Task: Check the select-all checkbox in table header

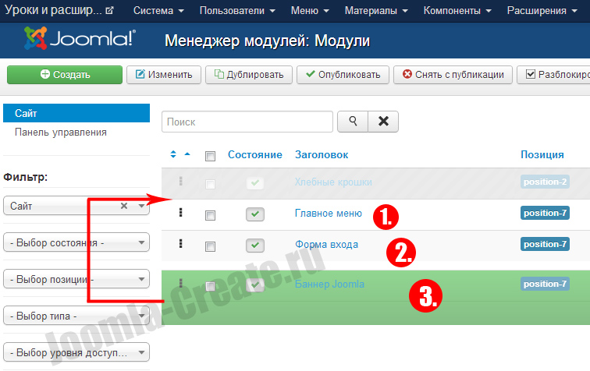Action: coord(209,156)
